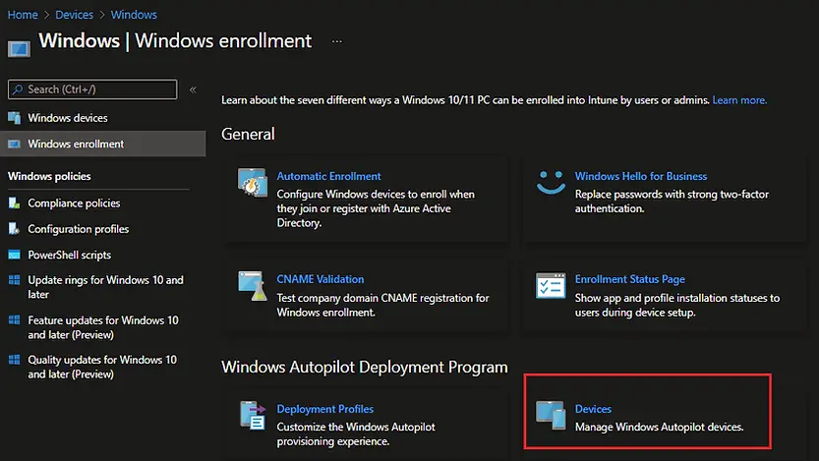This screenshot has width=819, height=461.
Task: Open Deployment Profiles
Action: tap(324, 409)
